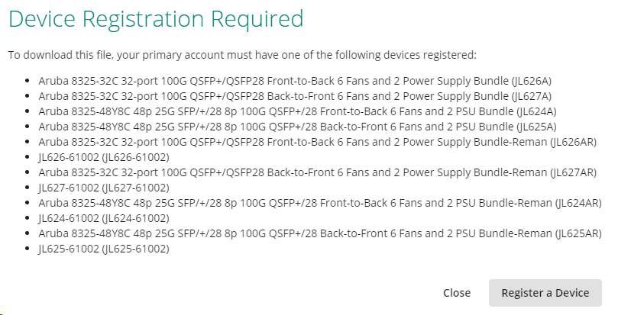618x315 pixels.
Task: Click the Device Registration Required heading
Action: click(156, 18)
